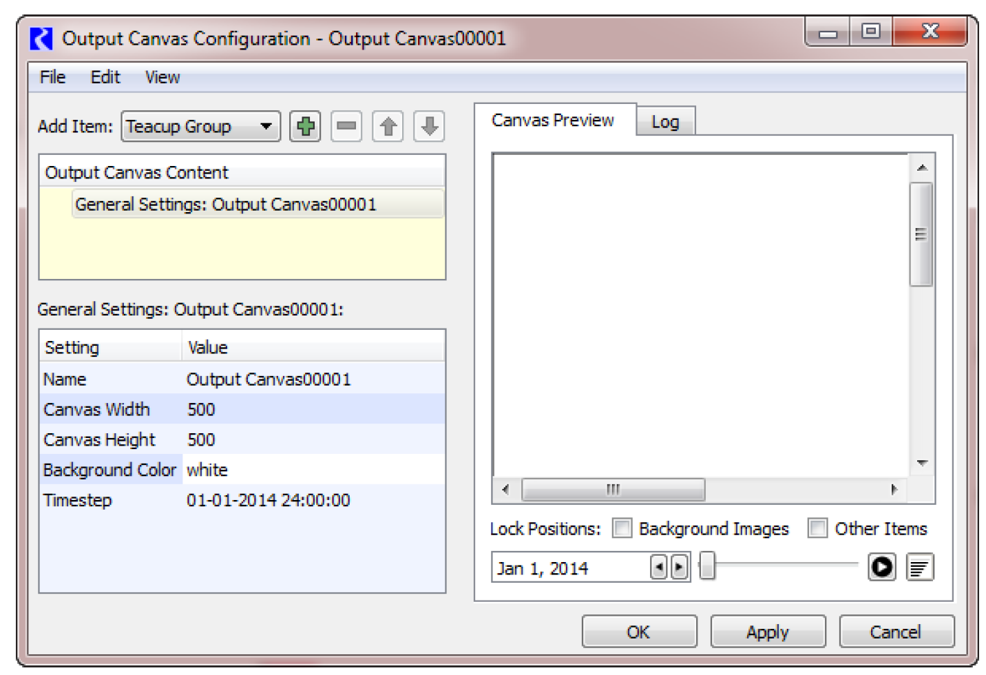Move item up with the up arrow
Viewport: 986px width, 675px height.
(388, 127)
